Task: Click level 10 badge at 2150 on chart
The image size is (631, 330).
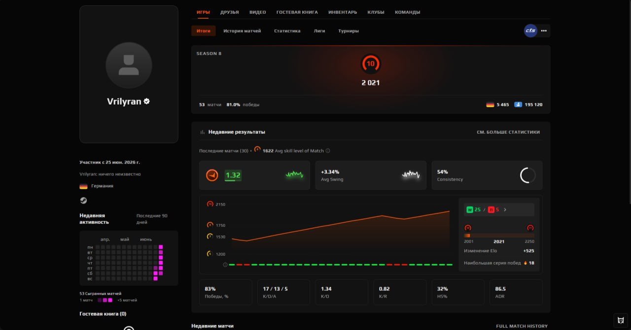Action: [x=210, y=204]
